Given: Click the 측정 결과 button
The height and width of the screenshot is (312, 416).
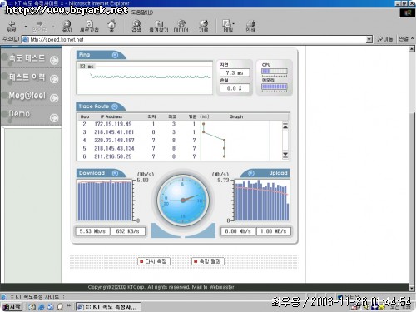Looking at the screenshot, I should pyautogui.click(x=208, y=261).
